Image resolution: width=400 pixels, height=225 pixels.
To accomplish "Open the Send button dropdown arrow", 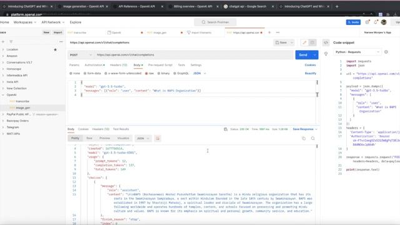I will point(315,55).
